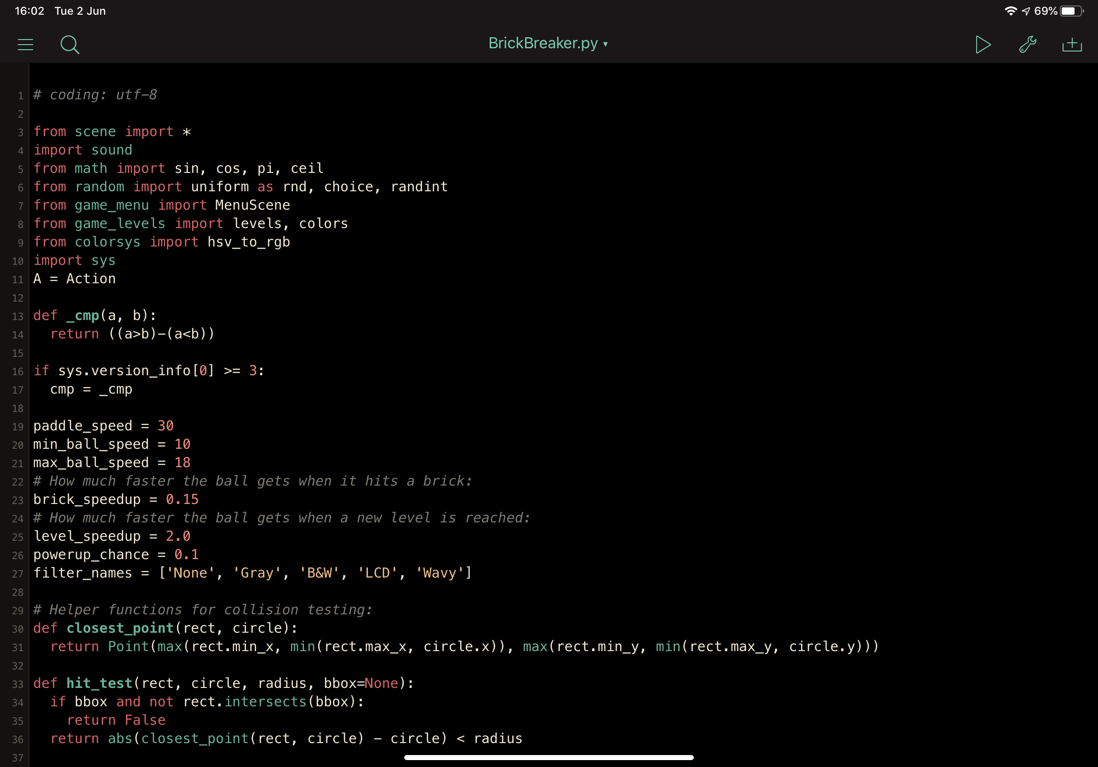1098x767 pixels.
Task: Open the hamburger sidebar menu
Action: coord(25,45)
